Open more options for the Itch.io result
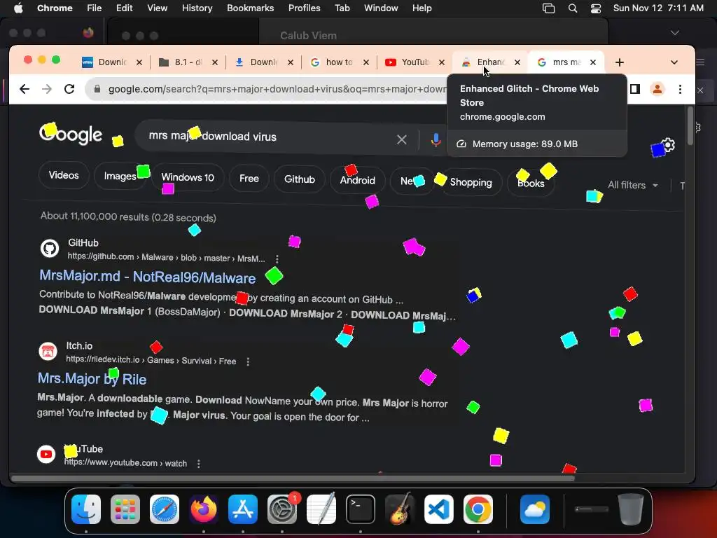The height and width of the screenshot is (538, 717). pos(248,362)
